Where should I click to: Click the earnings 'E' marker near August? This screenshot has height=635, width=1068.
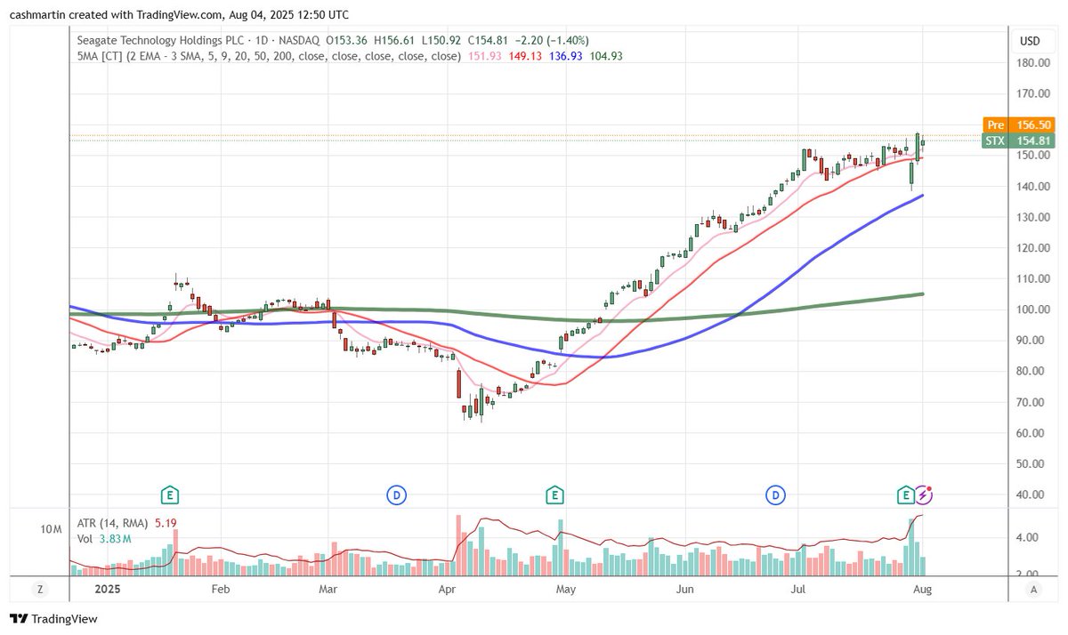[906, 494]
